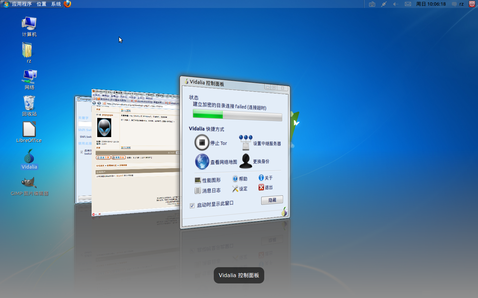Open the LibreOffice desktop icon

[x=29, y=132]
